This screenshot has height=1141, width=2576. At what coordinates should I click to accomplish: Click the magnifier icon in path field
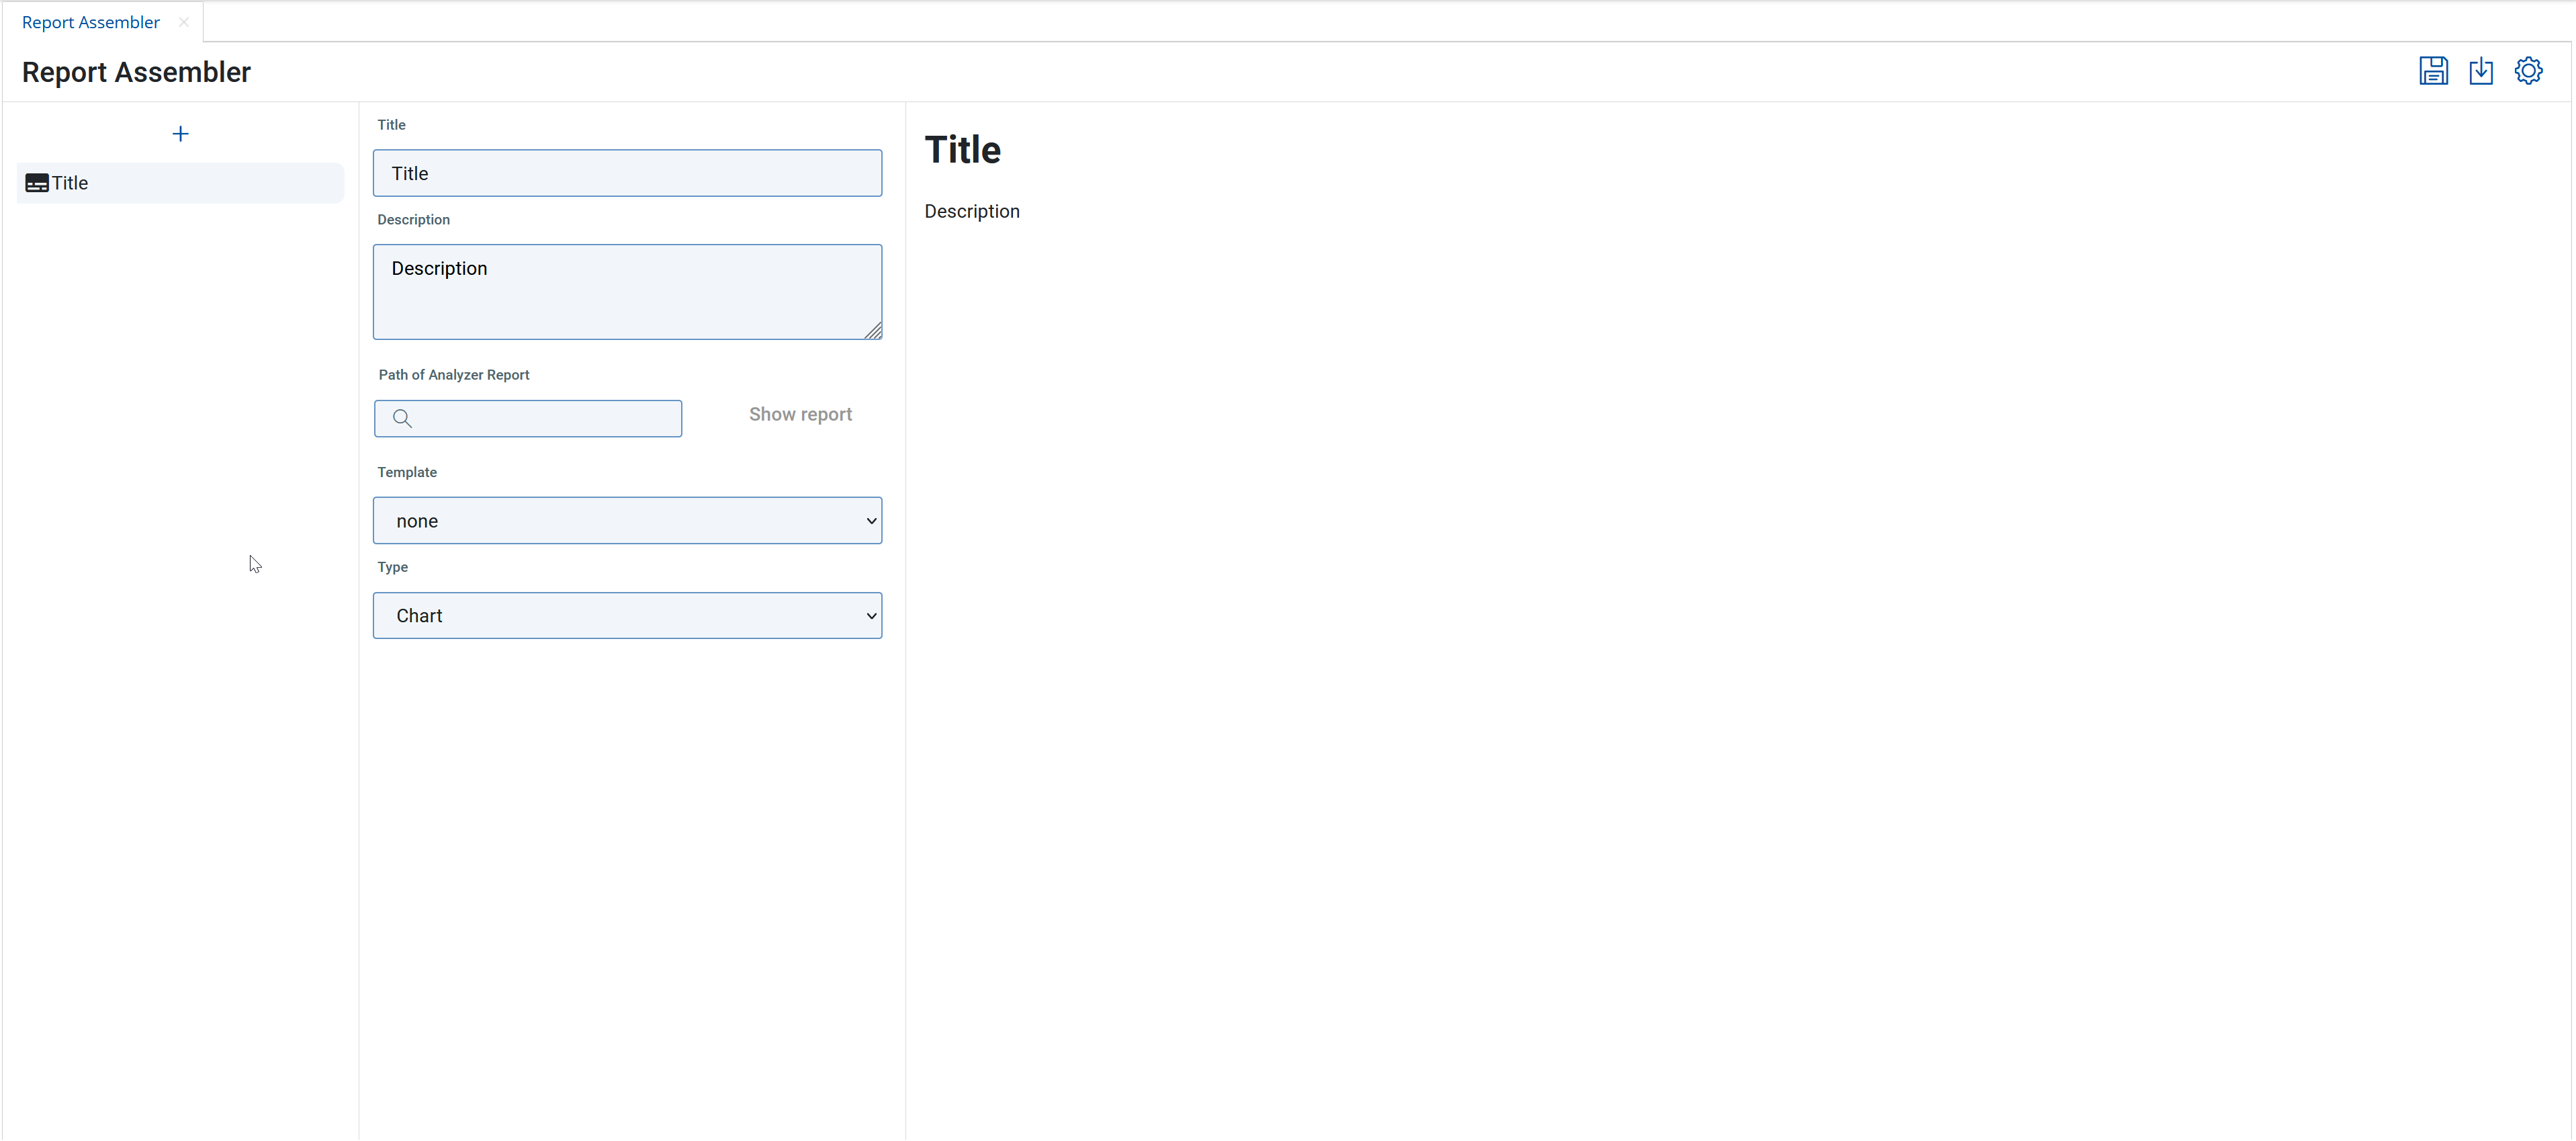tap(402, 418)
